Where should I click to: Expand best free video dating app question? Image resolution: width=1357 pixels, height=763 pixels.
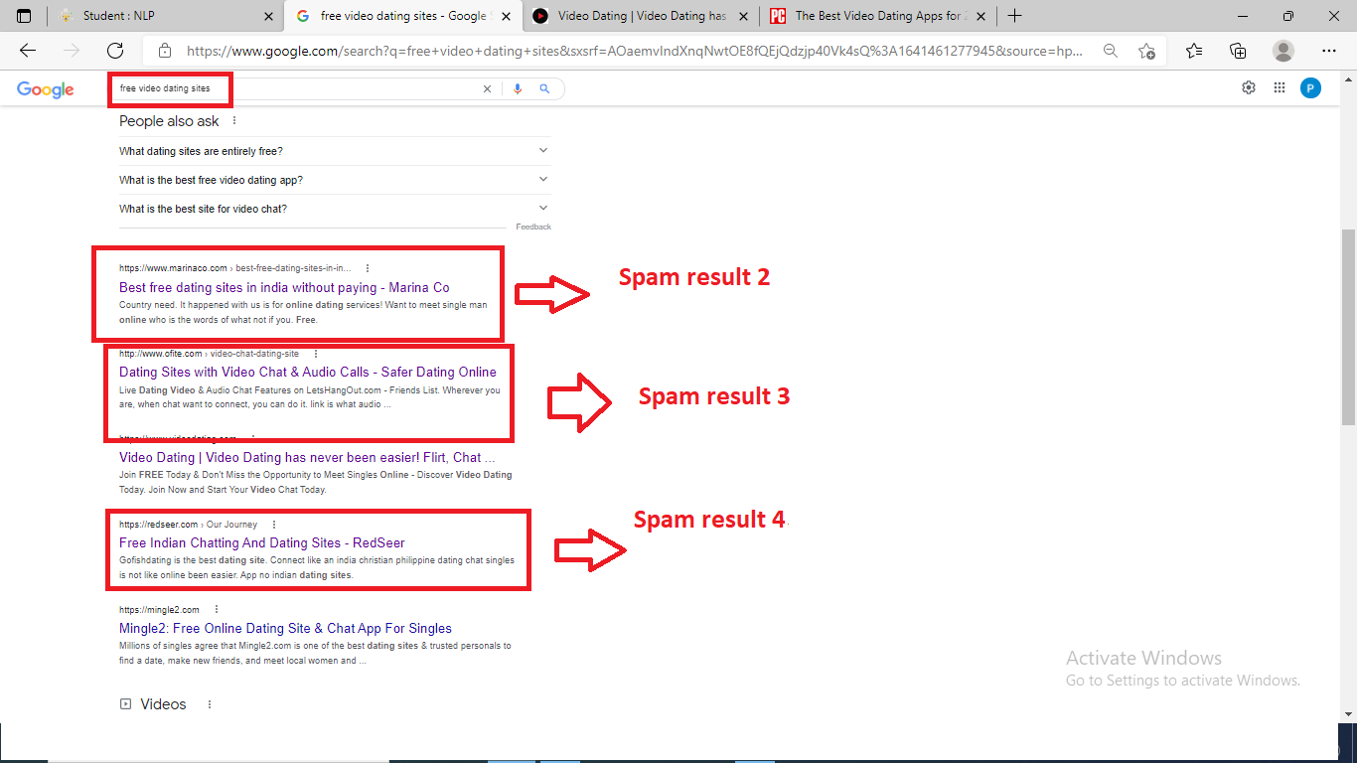(334, 180)
